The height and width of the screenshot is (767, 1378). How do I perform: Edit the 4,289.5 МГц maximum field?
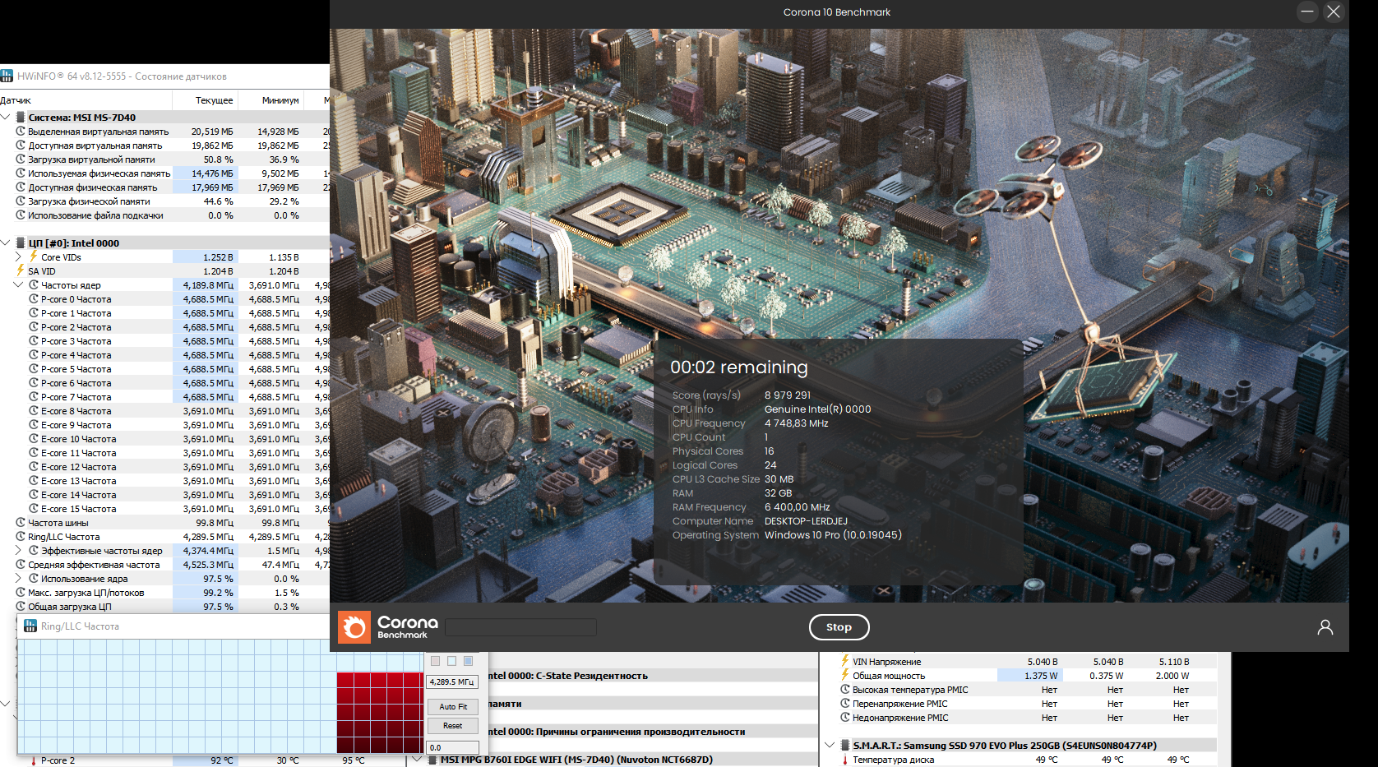coord(452,682)
